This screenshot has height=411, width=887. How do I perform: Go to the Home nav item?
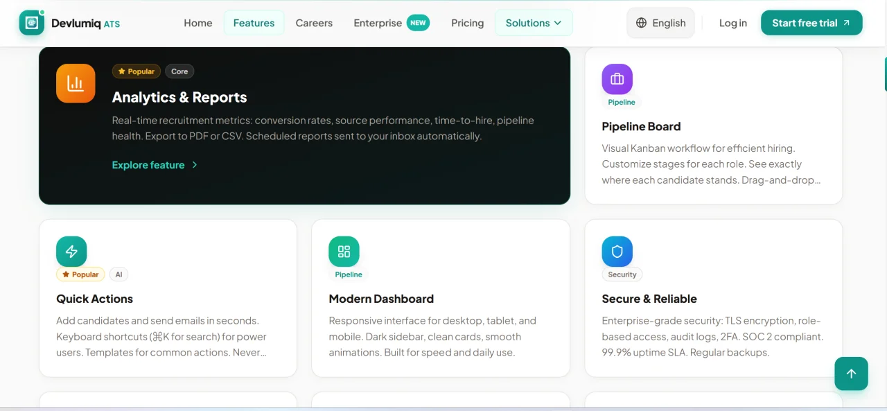coord(198,23)
